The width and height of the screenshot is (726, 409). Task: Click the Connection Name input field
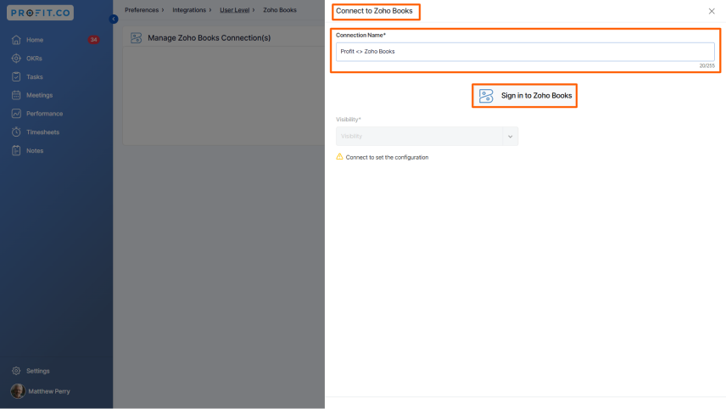(x=525, y=52)
